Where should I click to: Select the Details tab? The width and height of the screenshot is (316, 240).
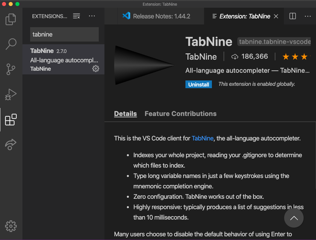click(125, 114)
